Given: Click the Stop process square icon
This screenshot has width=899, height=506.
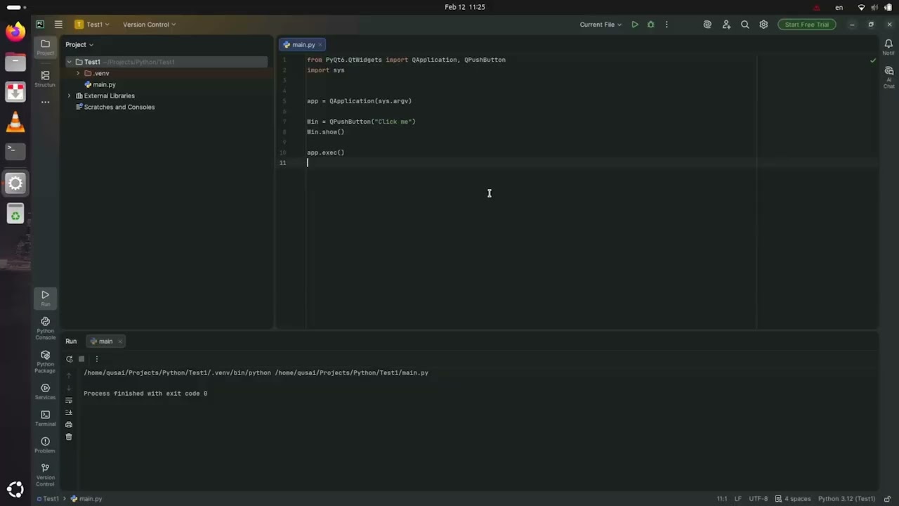Looking at the screenshot, I should tap(81, 359).
